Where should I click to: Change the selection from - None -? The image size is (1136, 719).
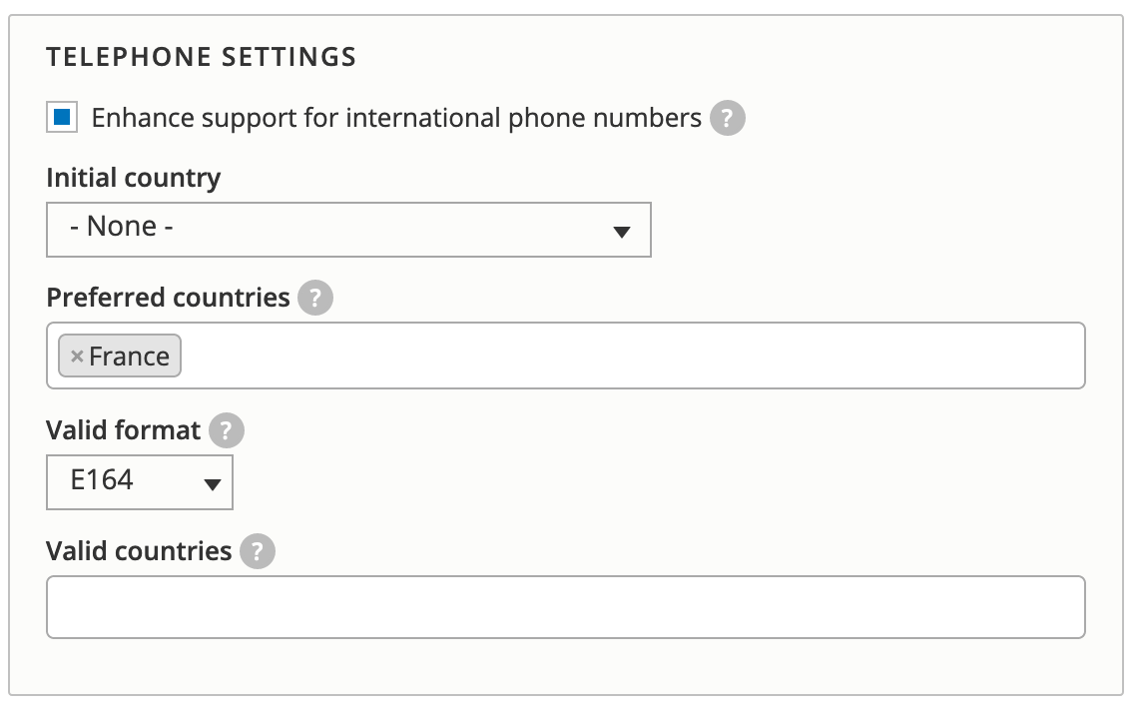[348, 230]
